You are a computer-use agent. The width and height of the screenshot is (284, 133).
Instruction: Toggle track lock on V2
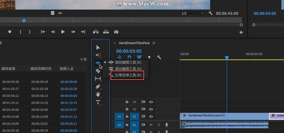(x=127, y=109)
